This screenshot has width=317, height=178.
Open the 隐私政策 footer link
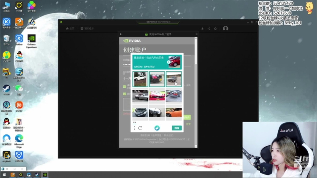(x=145, y=135)
